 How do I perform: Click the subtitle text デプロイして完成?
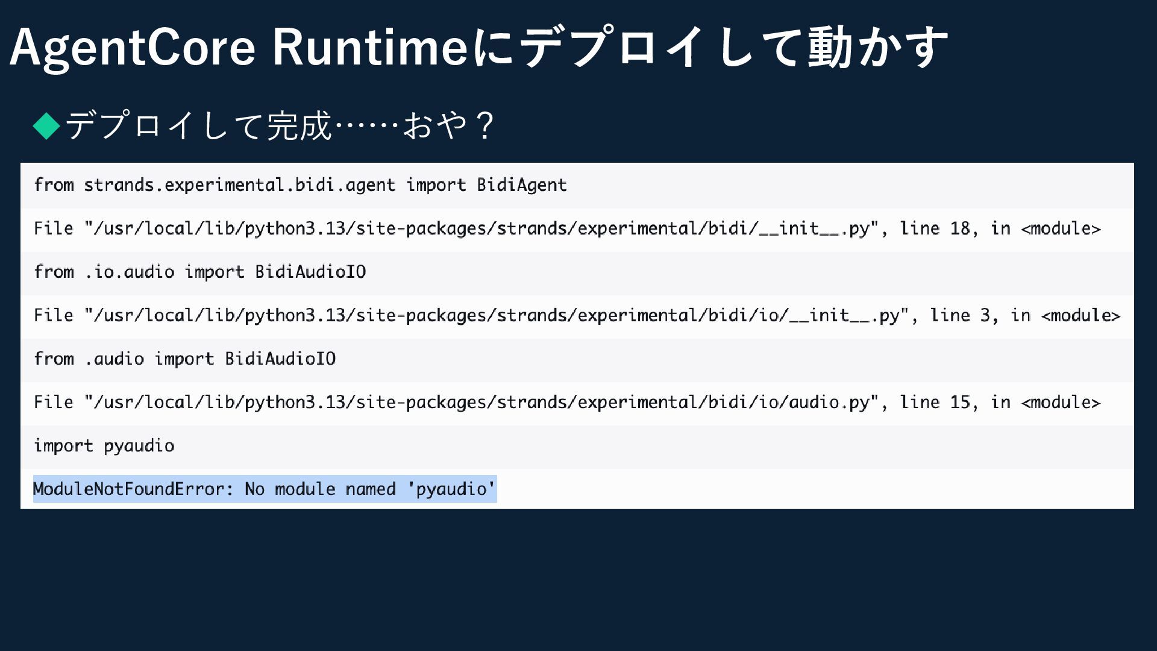click(x=199, y=126)
